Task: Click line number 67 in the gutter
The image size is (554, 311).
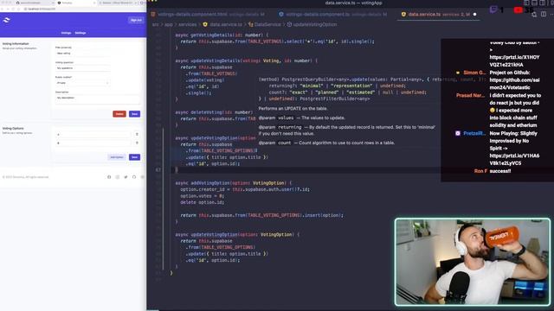Action: (158, 170)
